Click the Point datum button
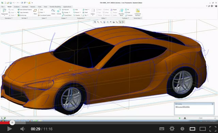The width and height of the screenshot is (218, 133). (41, 13)
